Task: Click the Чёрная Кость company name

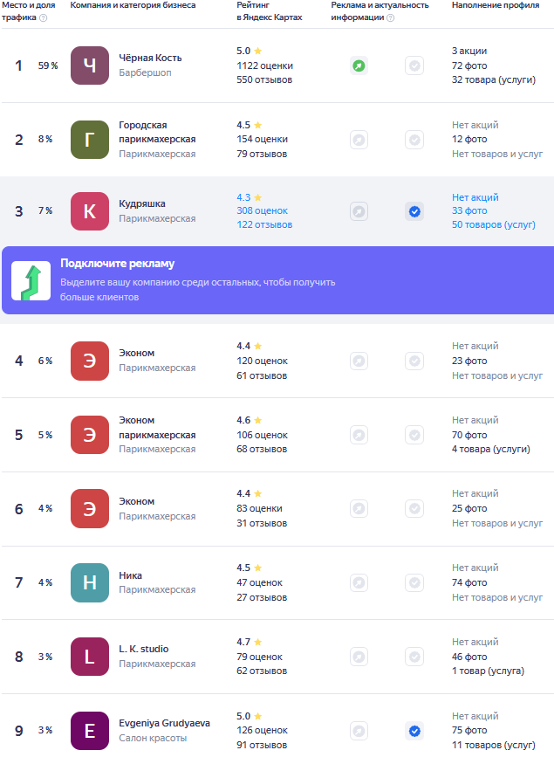Action: [150, 58]
